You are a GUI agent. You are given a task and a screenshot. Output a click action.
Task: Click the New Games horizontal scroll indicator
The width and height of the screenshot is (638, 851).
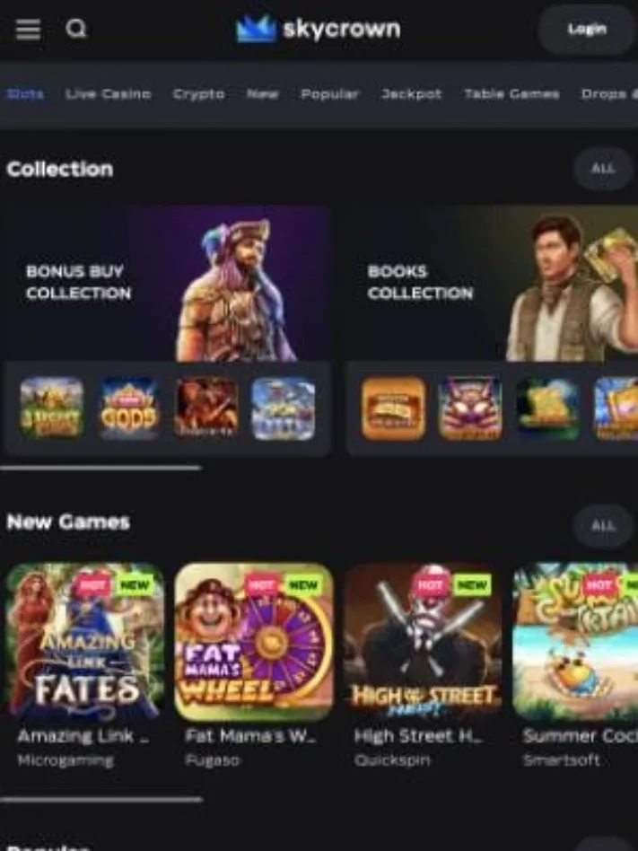[101, 799]
